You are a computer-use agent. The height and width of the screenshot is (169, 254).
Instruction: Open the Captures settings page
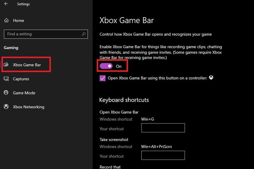pyautogui.click(x=21, y=79)
